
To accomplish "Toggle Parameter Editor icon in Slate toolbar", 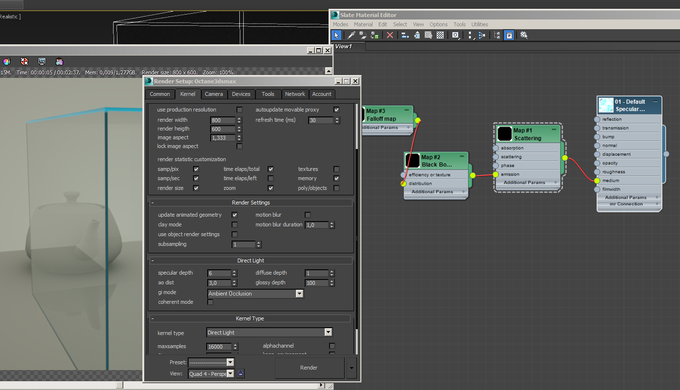I will pos(509,35).
